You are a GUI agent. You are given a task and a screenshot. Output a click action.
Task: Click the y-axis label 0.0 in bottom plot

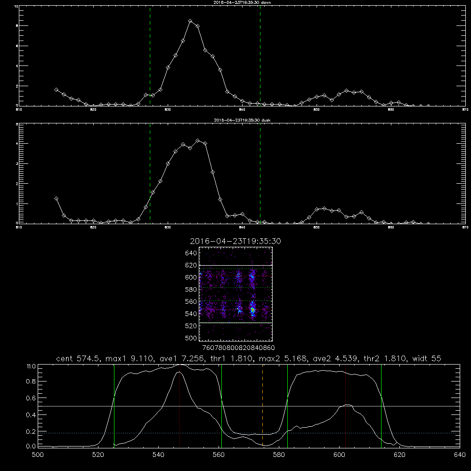tap(31, 447)
